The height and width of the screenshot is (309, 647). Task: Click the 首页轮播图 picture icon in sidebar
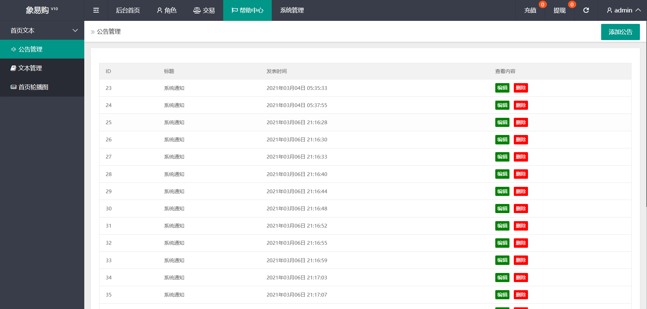coord(13,87)
